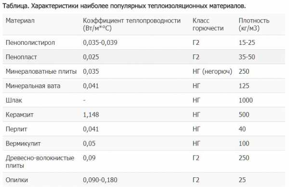Viewport: 289px width, 187px height.
Task: Click the 'НГ (негорюч)' cell
Action: pos(212,71)
